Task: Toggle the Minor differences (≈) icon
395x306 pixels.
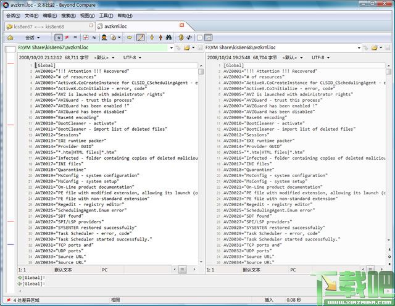Action: [94, 38]
